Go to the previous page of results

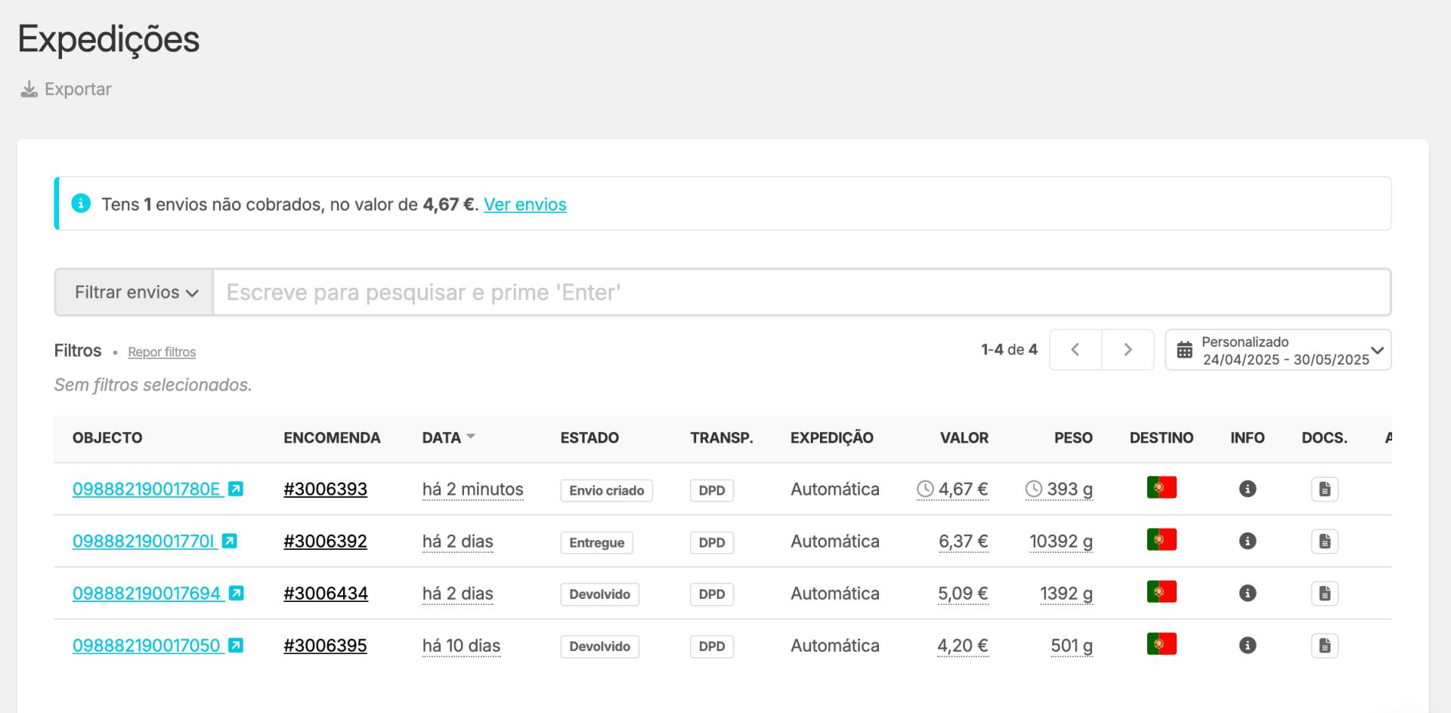coord(1075,350)
